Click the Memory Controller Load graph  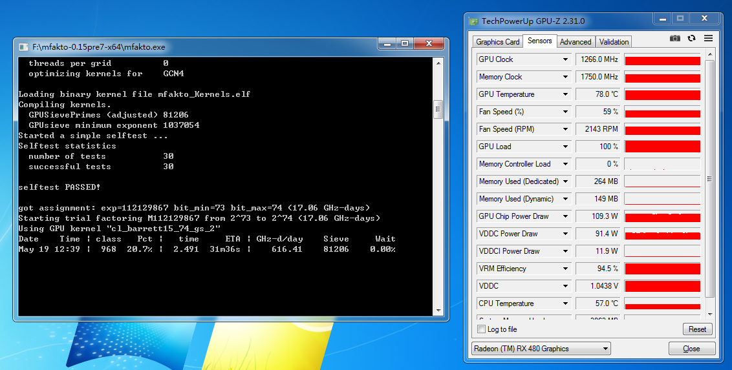662,164
